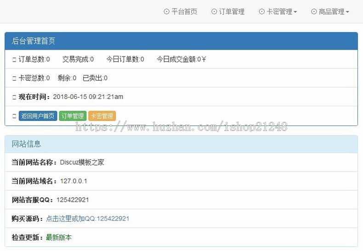Click the 今日成交金额:0￥ statistic
This screenshot has height=251, width=363.
[x=181, y=59]
